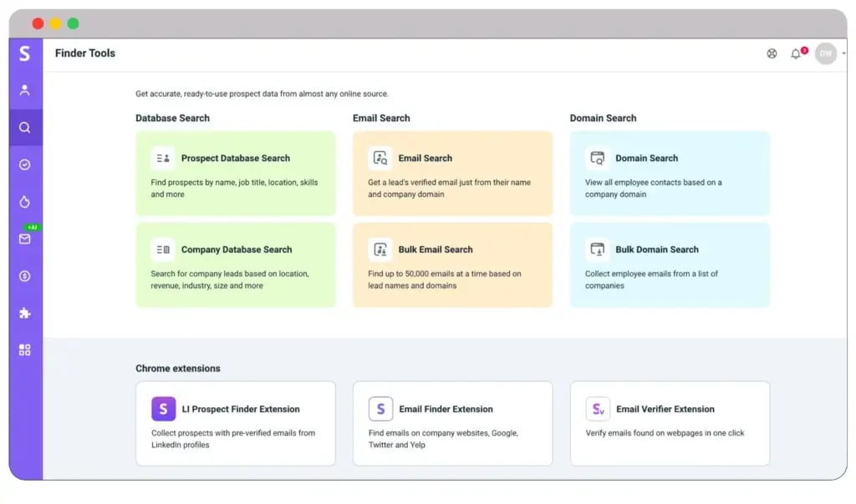Open the checkmark verifier sidebar icon

click(x=24, y=164)
